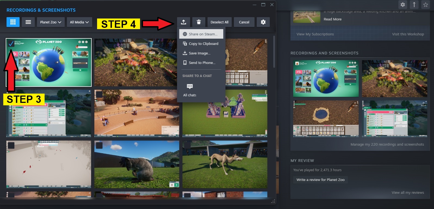Close the Recordings & Screenshots window
The height and width of the screenshot is (209, 434).
pyautogui.click(x=272, y=5)
